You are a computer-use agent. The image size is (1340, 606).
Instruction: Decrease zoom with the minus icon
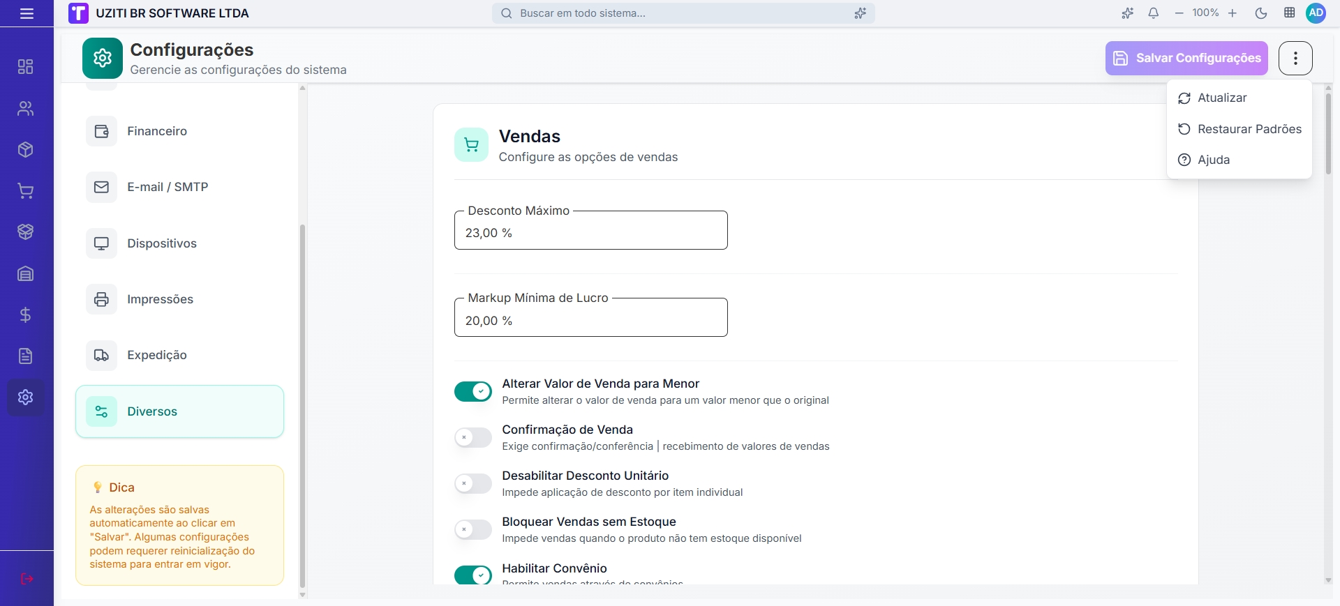tap(1179, 13)
